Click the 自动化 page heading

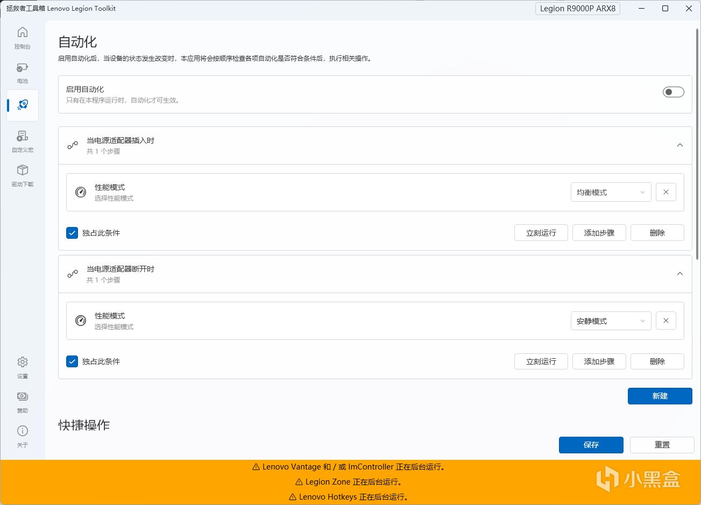pos(77,42)
